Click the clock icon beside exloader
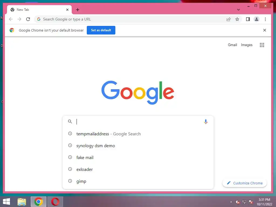 click(x=70, y=169)
